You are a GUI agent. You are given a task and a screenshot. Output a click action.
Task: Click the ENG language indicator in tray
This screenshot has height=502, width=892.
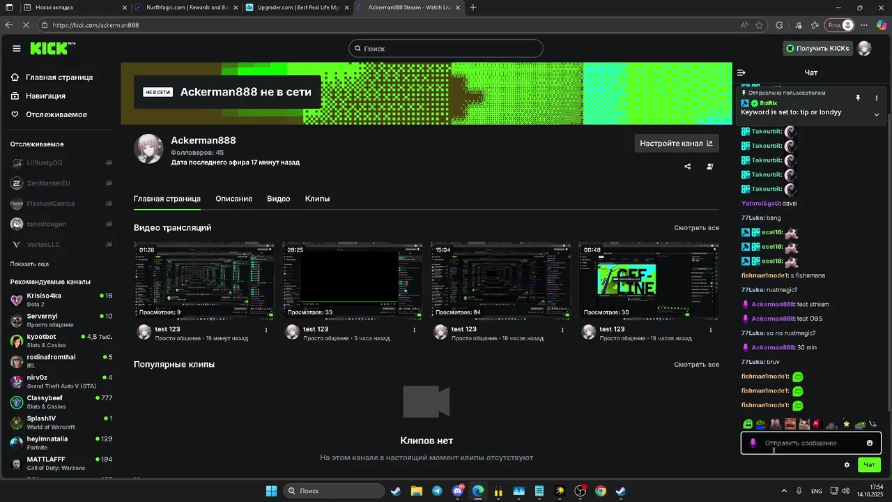pyautogui.click(x=816, y=491)
